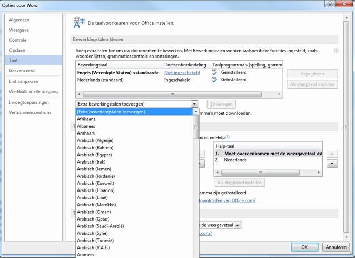This screenshot has width=355, height=258.
Task: Click the dialog's vertical scrollbar down arrow
Action: (x=346, y=237)
